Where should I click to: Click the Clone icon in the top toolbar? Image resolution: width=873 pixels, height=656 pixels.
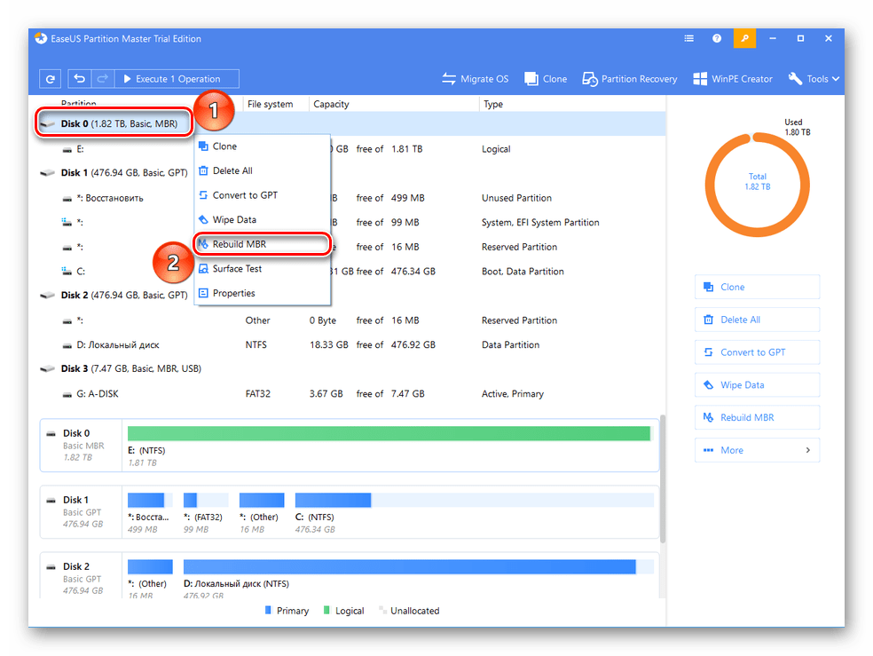click(546, 79)
